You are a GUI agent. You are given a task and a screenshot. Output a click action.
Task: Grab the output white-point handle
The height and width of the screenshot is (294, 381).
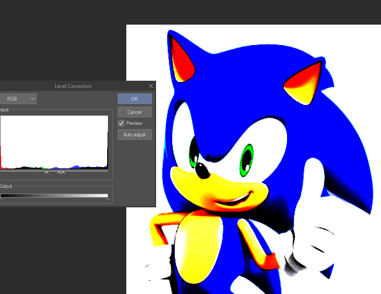coord(108,199)
